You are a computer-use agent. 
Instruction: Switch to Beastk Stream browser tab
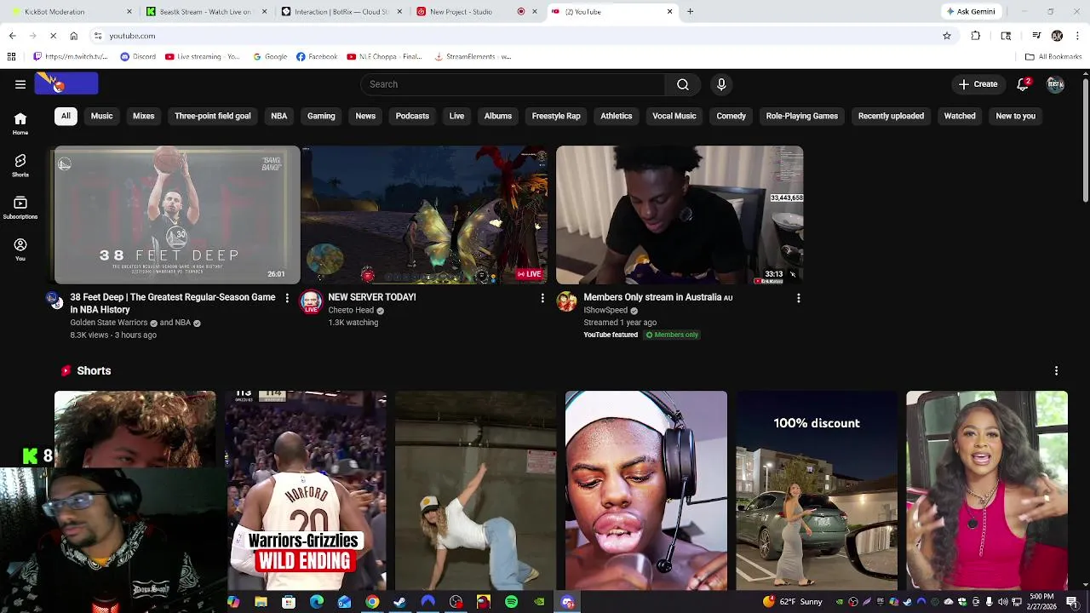click(x=205, y=12)
